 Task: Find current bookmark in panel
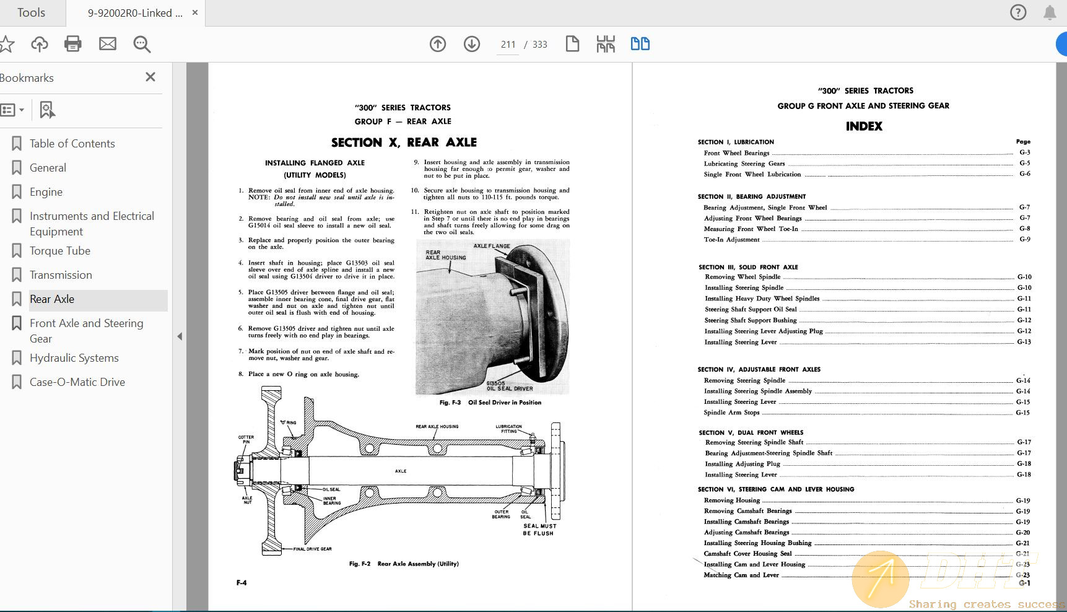47,110
